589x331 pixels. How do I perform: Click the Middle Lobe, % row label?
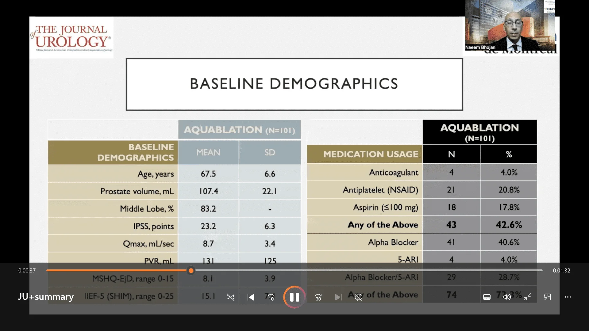(147, 209)
